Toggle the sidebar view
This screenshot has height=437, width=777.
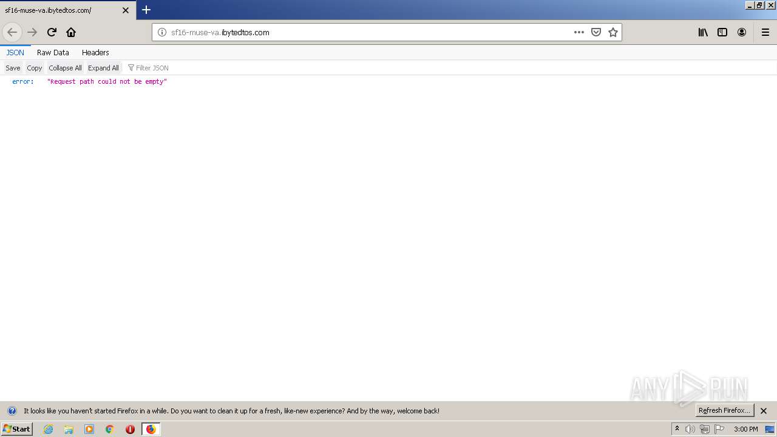coord(722,32)
